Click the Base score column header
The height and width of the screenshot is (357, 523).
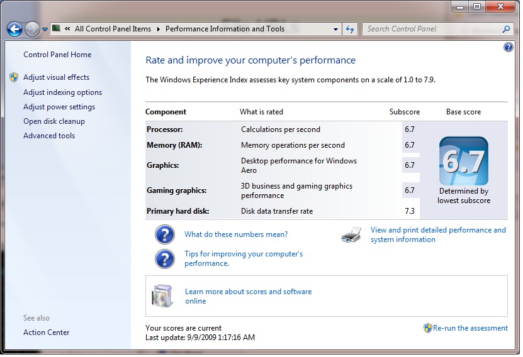click(464, 112)
